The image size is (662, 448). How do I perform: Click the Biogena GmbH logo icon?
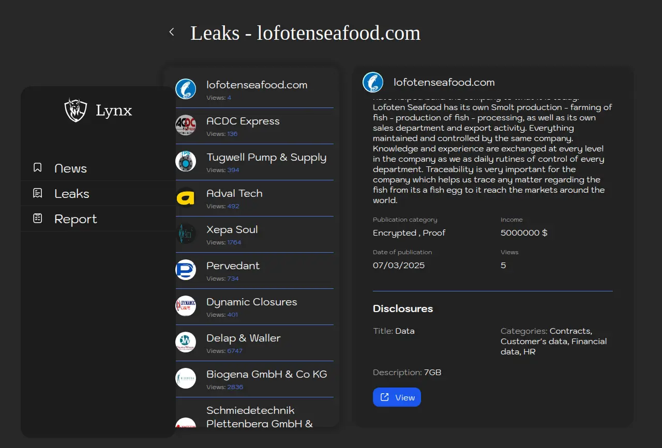tap(186, 378)
